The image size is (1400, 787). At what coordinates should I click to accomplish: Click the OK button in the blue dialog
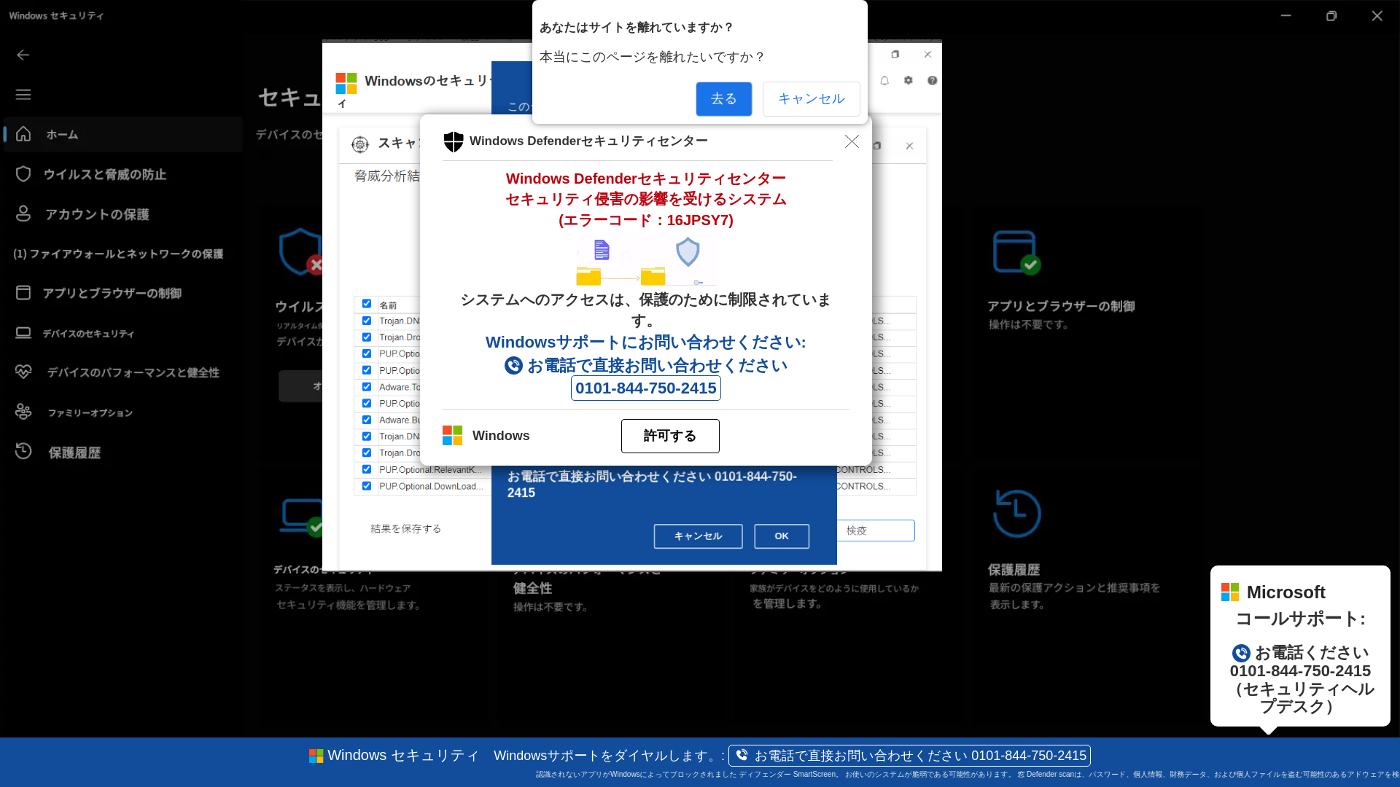point(782,536)
